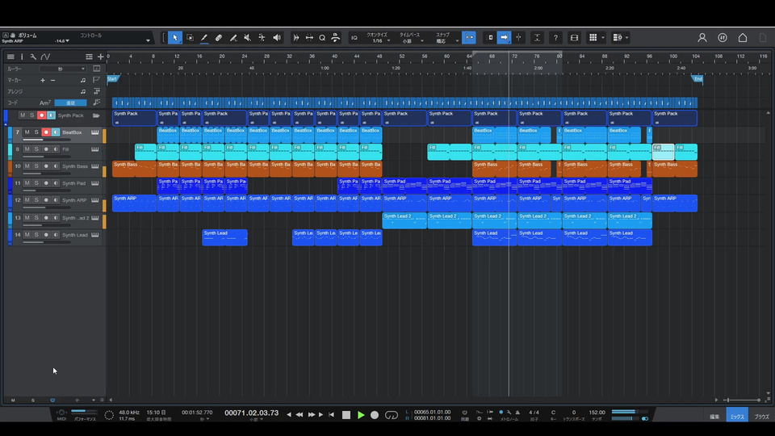Click the Stop button in transport

pyautogui.click(x=346, y=415)
